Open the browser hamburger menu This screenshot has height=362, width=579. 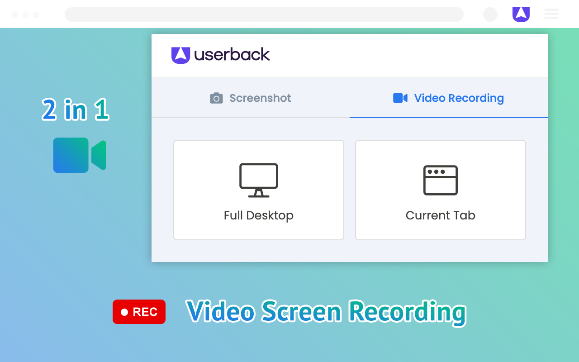551,14
